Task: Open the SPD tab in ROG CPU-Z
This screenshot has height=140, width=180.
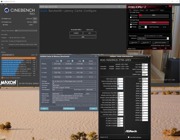Action: tap(147, 10)
